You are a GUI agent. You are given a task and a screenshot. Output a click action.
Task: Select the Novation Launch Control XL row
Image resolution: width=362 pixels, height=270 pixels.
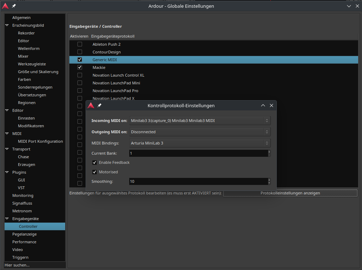(x=213, y=75)
